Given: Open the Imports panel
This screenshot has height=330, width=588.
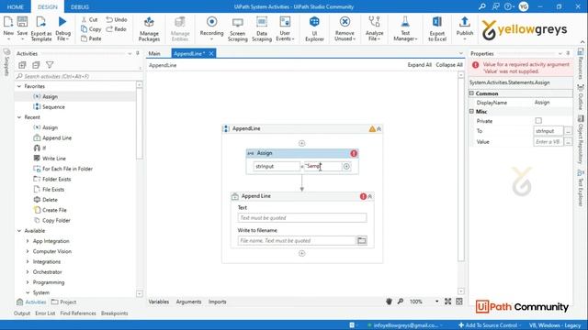Looking at the screenshot, I should (217, 302).
